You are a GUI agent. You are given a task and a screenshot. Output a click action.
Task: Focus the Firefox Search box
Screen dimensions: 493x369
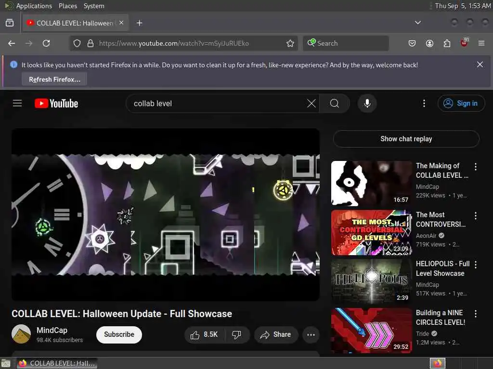(x=346, y=43)
